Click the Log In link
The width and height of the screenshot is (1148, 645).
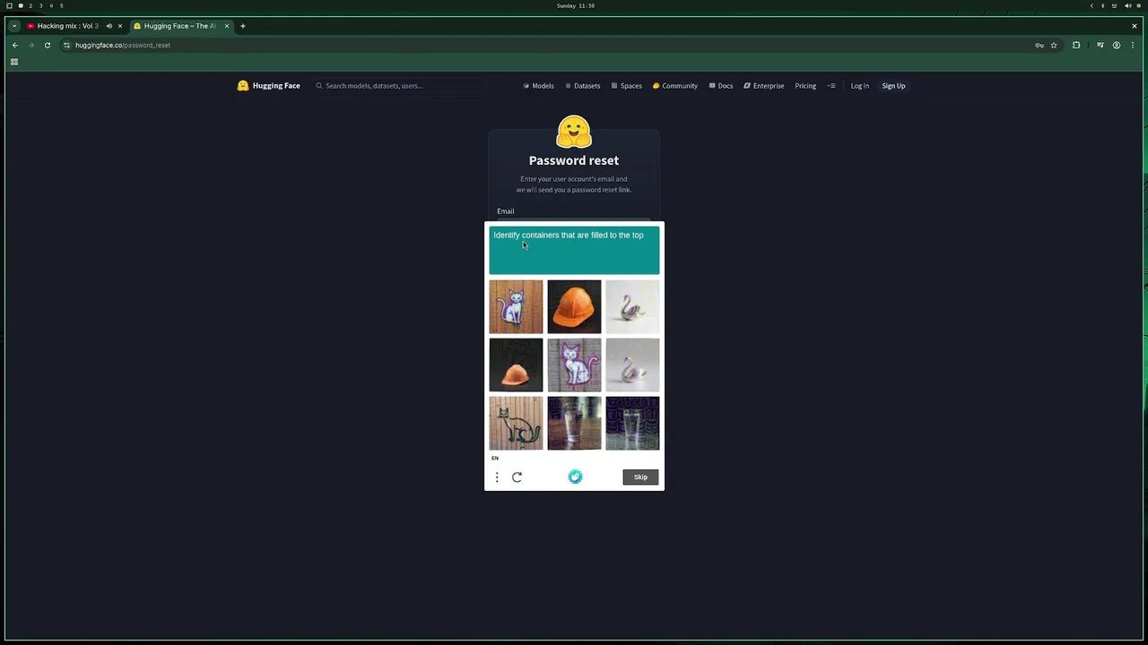point(859,86)
